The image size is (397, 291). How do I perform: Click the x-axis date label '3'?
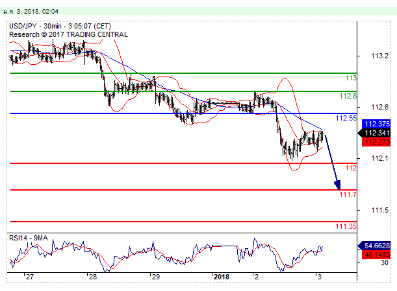pos(320,277)
